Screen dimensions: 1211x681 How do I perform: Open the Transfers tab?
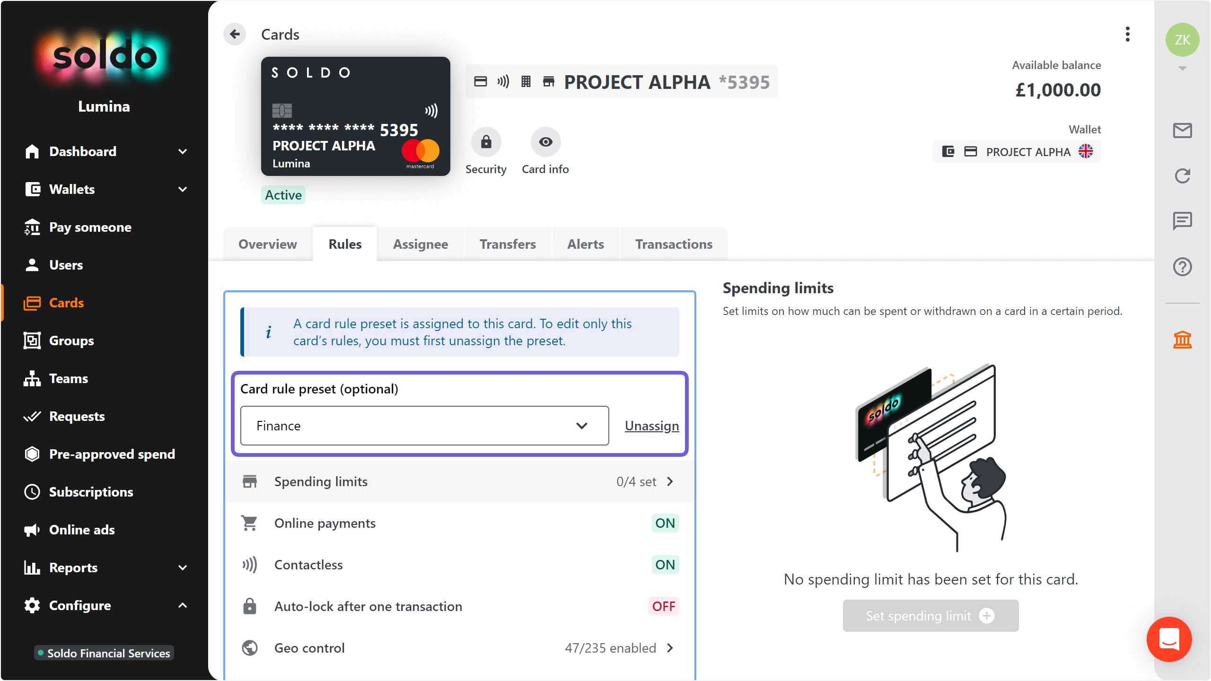[508, 244]
